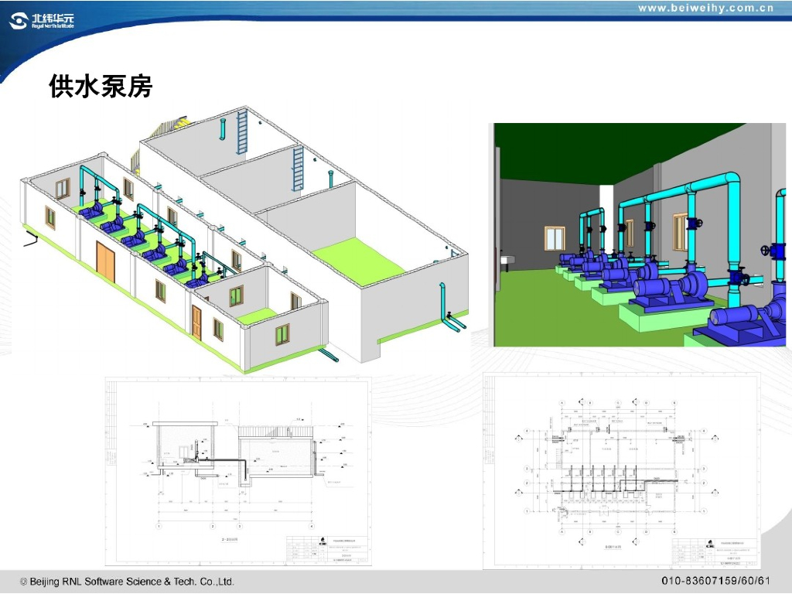
Task: Click the phone number 010-83607159/60/61
Action: pos(715,581)
